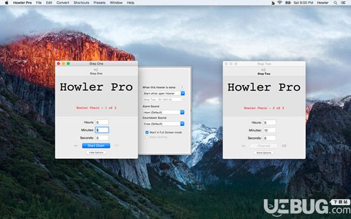
Task: Open the Alarm Sound dropdown
Action: (x=164, y=112)
